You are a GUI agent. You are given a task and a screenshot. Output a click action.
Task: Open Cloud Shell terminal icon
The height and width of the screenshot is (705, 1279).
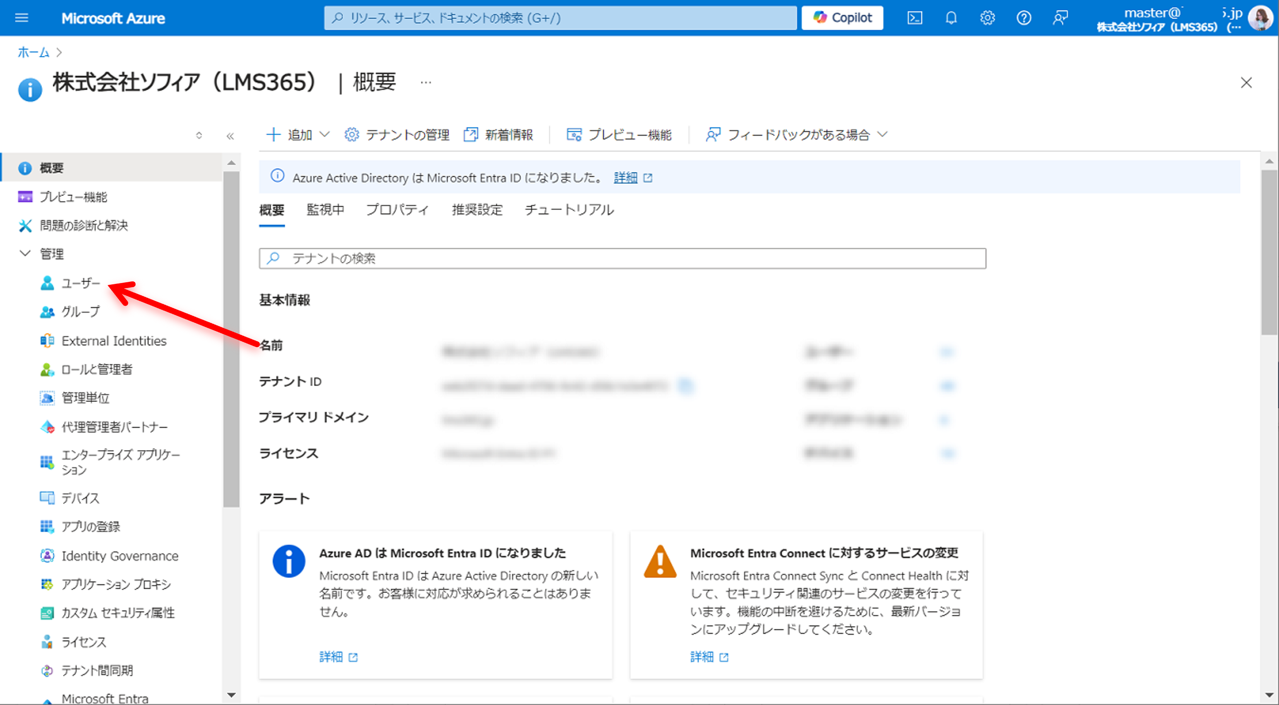(915, 18)
